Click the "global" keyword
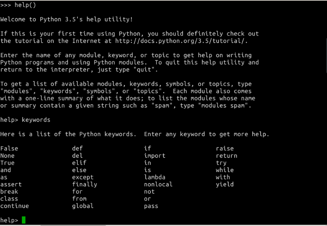327x226 pixels. [83, 206]
